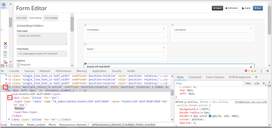
Task: Toggle the :hov element state button
Action: pos(248,83)
